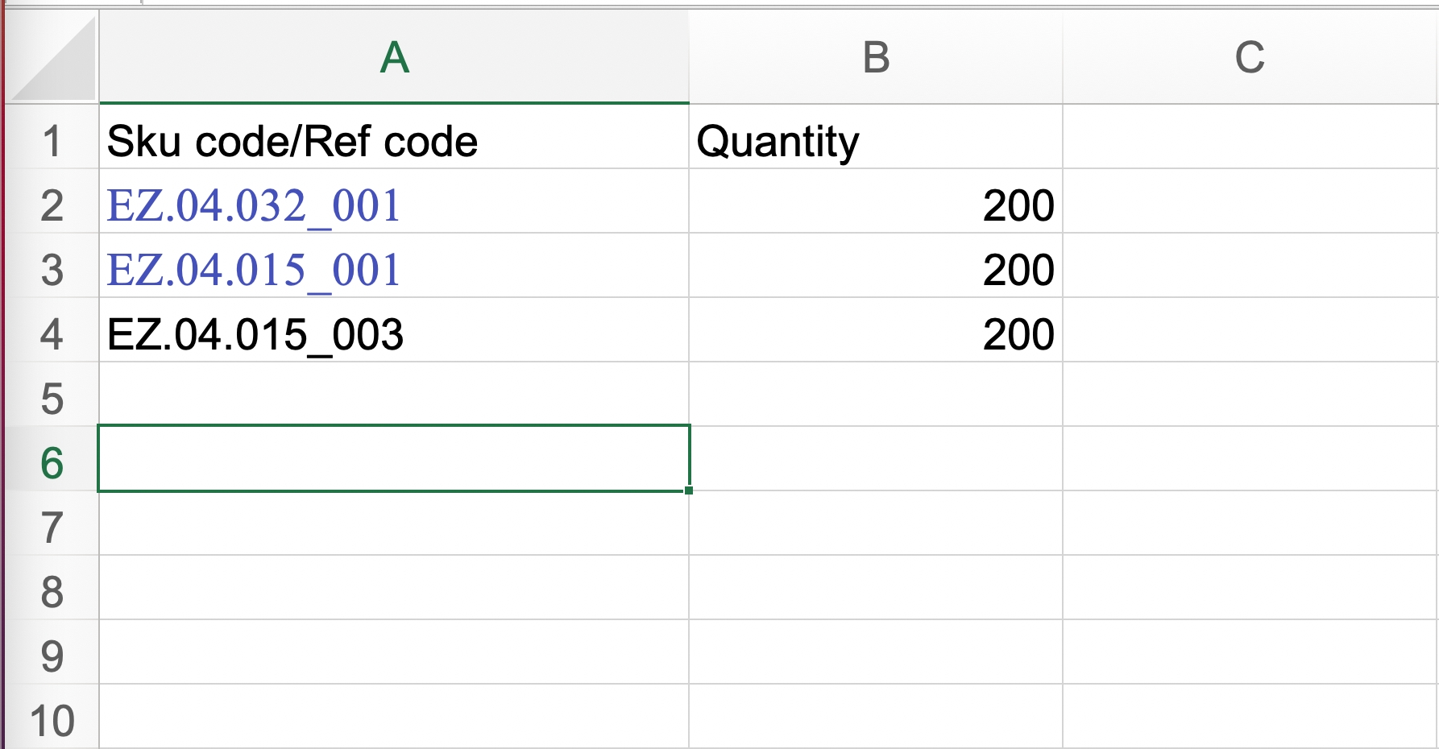1439x749 pixels.
Task: Click the fill handle of selected cell A6
Action: coord(689,490)
